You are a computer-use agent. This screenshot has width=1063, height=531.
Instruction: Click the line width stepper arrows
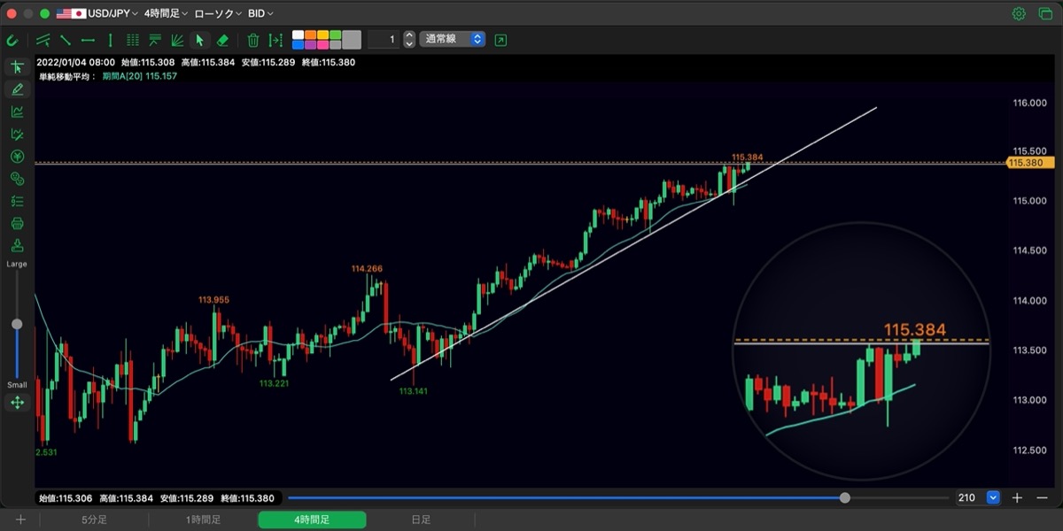[x=408, y=40]
